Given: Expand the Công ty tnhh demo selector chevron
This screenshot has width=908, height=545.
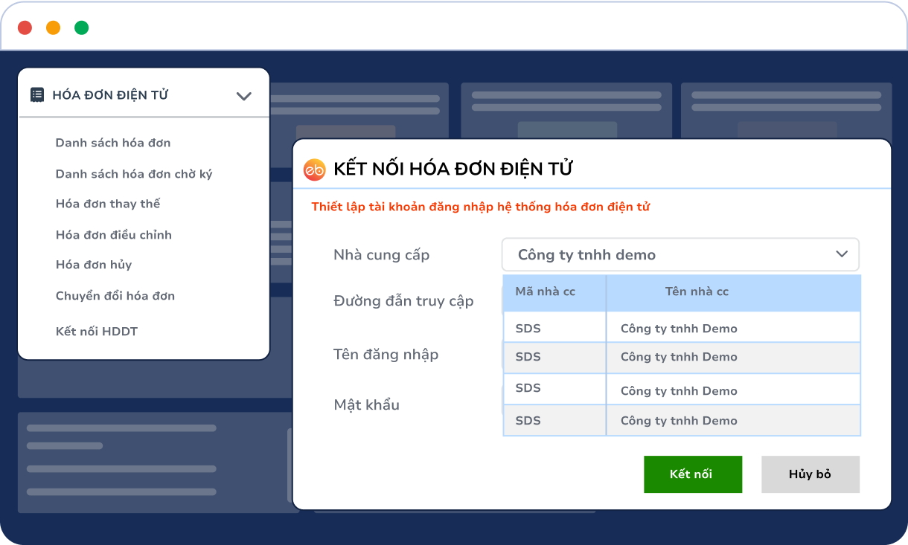Looking at the screenshot, I should [x=842, y=254].
